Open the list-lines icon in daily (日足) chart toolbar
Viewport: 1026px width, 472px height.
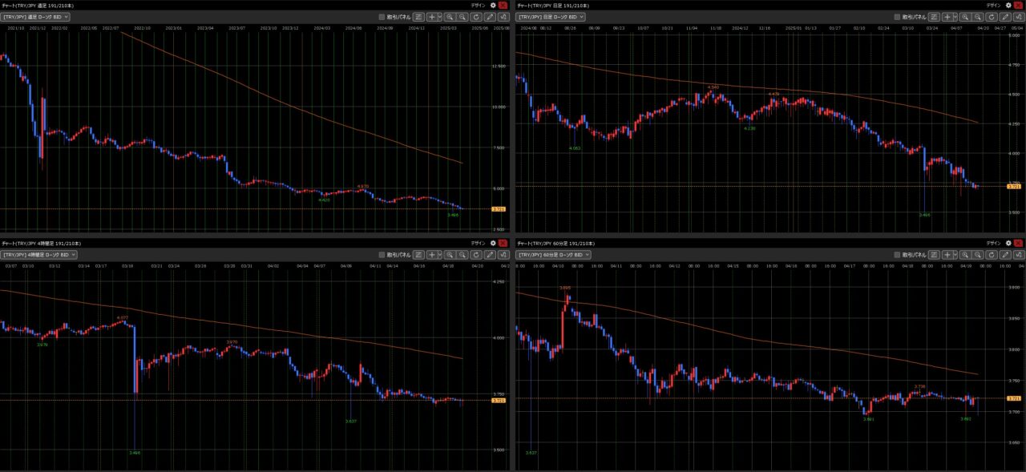(x=935, y=16)
